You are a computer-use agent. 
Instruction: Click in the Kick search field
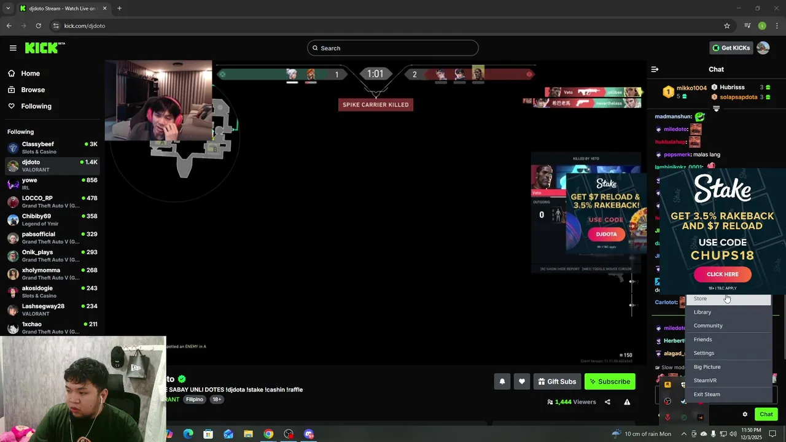(393, 48)
